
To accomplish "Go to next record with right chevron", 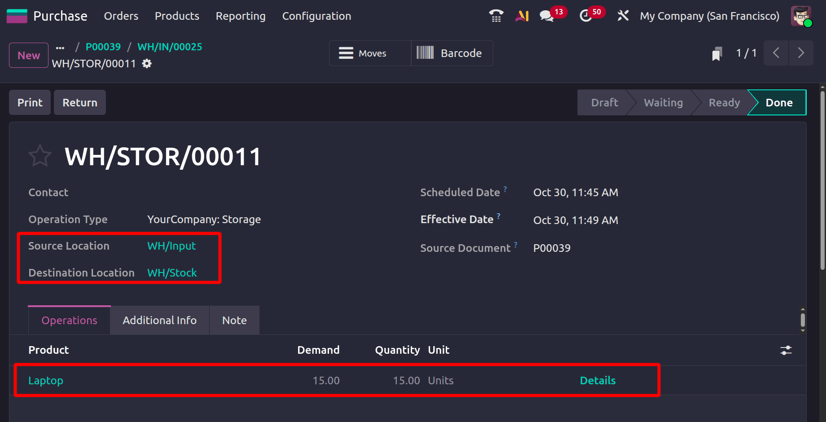I will (801, 53).
